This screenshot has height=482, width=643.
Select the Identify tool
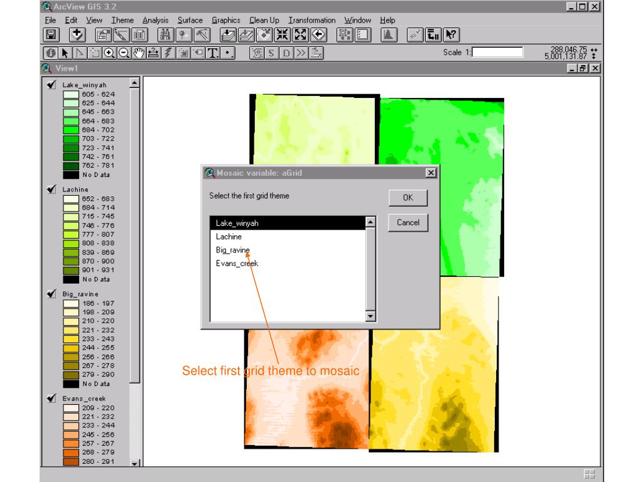[x=50, y=53]
